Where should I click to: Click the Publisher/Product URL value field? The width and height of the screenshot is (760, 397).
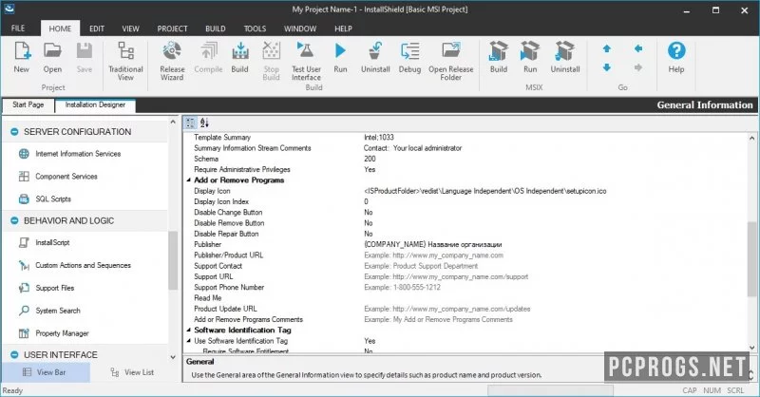(x=554, y=255)
